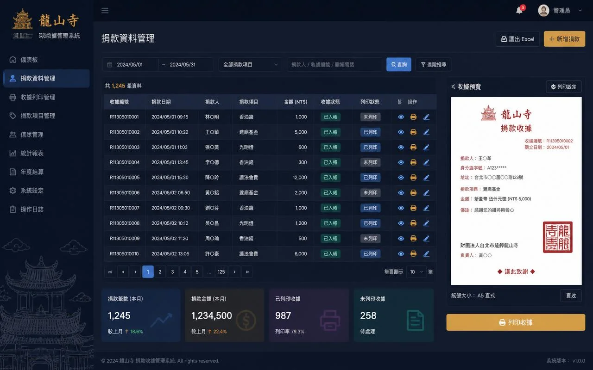Click the start date 2024/05/01 field
The width and height of the screenshot is (593, 370).
tap(130, 65)
